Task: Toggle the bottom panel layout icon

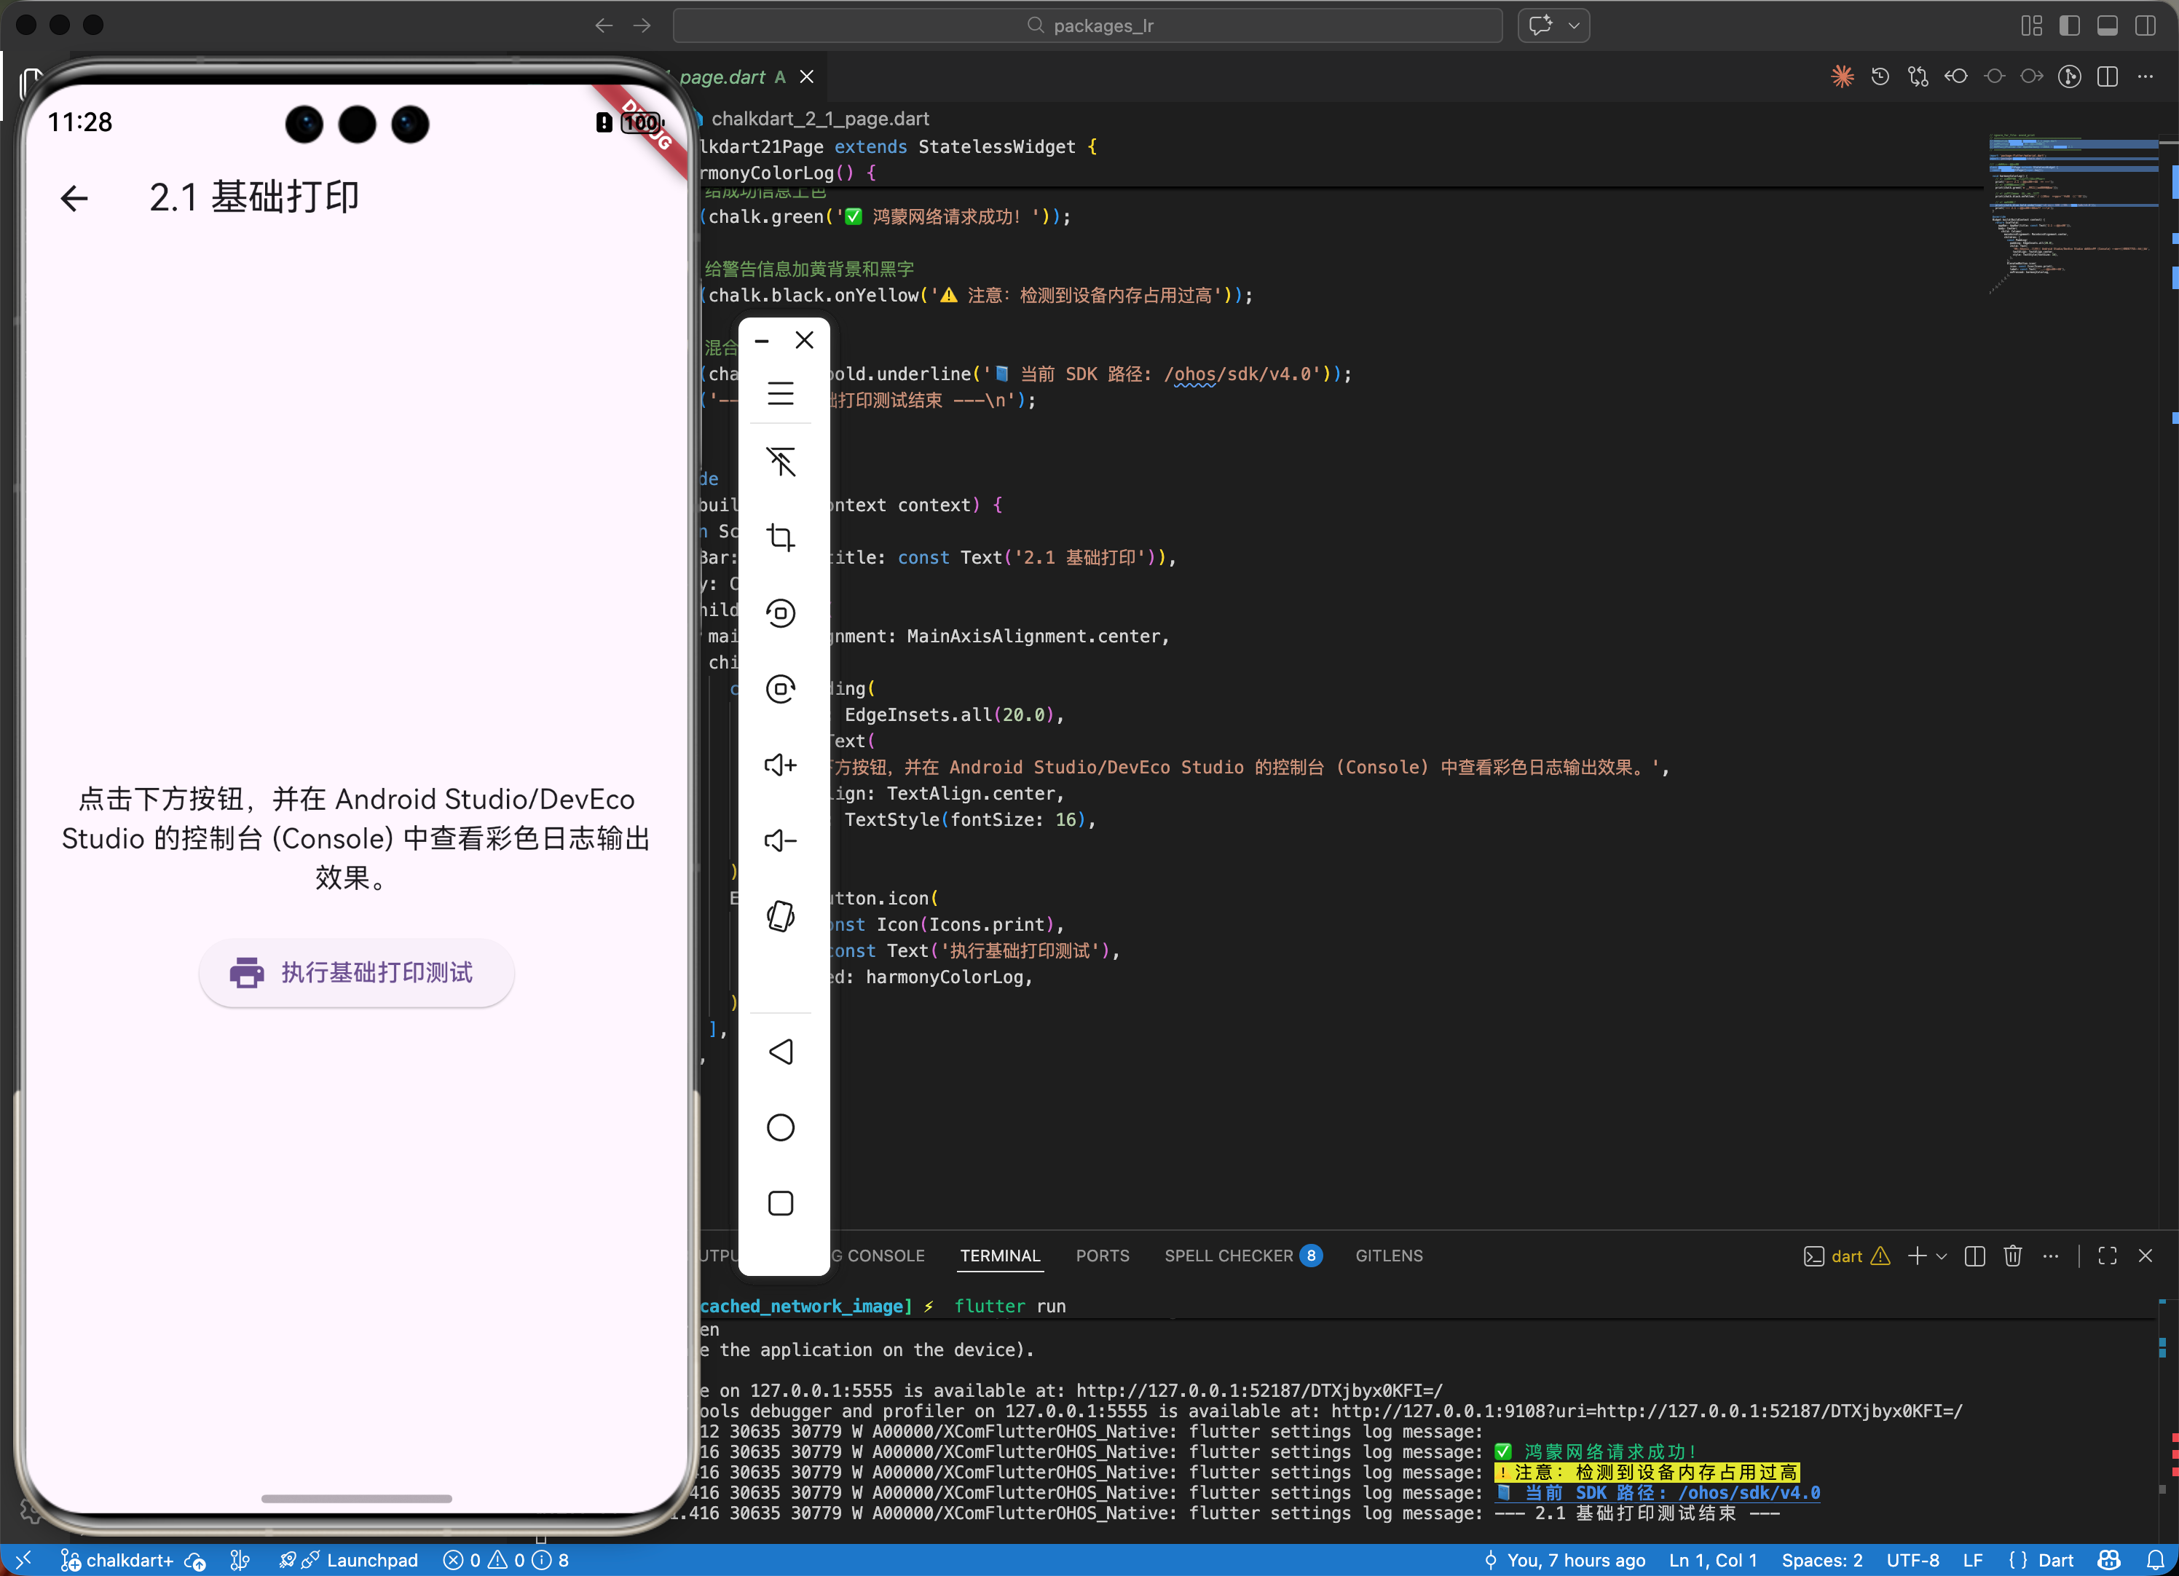Action: point(2107,26)
